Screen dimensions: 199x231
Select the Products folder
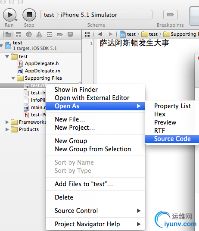point(25,129)
